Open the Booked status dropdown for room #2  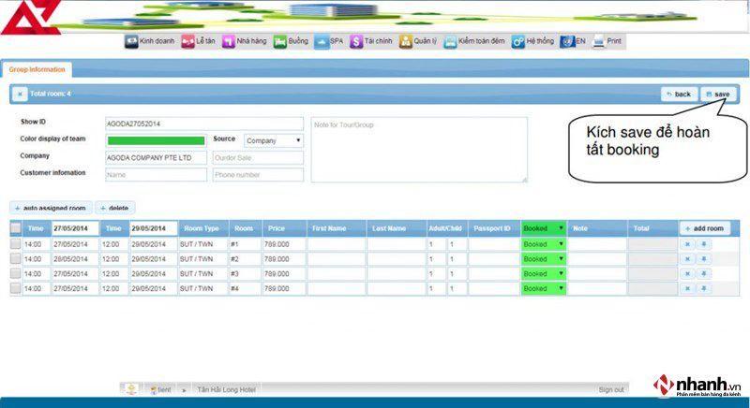point(544,259)
